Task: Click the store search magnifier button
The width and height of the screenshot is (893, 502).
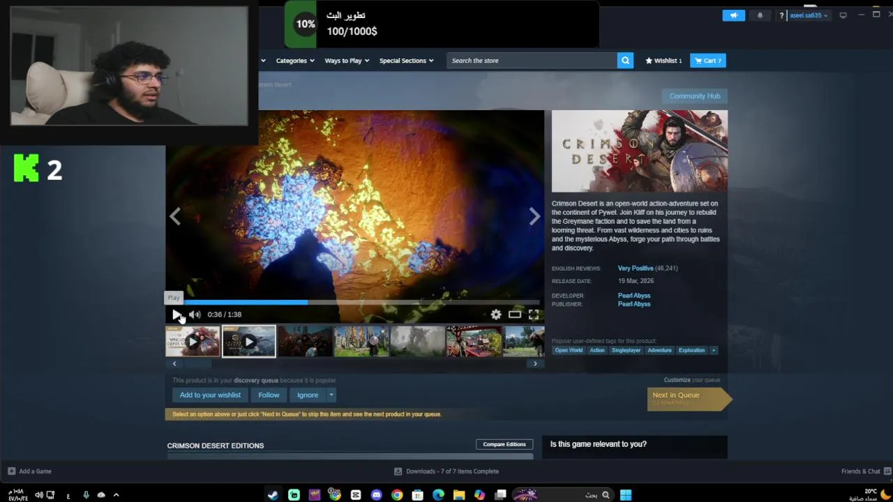Action: 626,61
